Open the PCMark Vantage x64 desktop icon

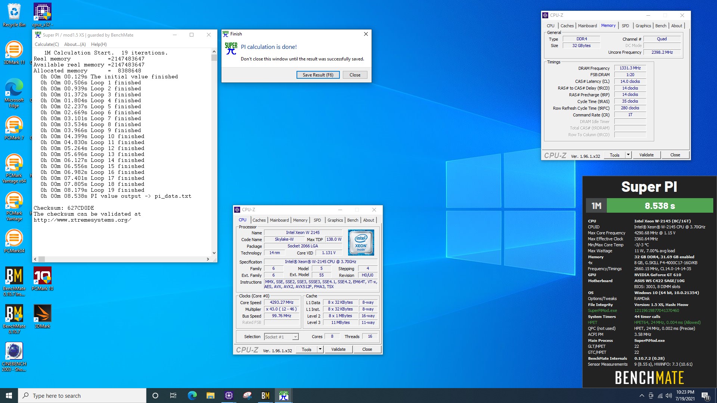pyautogui.click(x=14, y=168)
